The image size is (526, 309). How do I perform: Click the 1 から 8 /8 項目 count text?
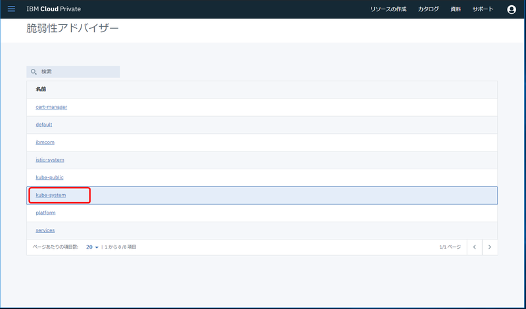tap(120, 247)
